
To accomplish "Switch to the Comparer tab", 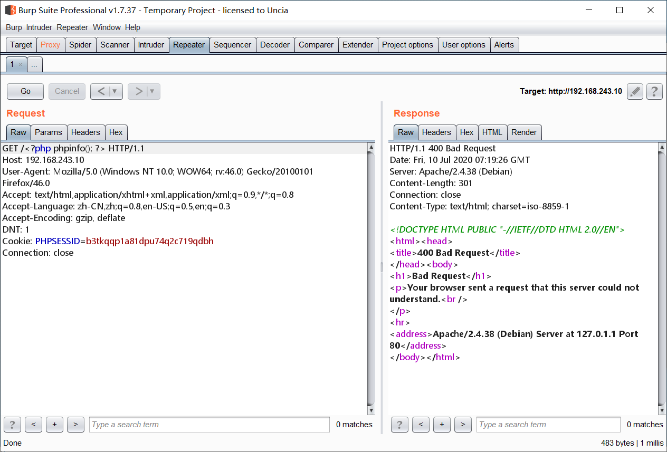I will (316, 45).
